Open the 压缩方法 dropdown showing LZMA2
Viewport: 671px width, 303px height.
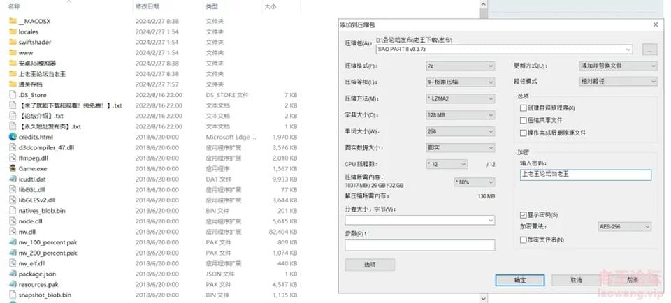click(x=461, y=98)
